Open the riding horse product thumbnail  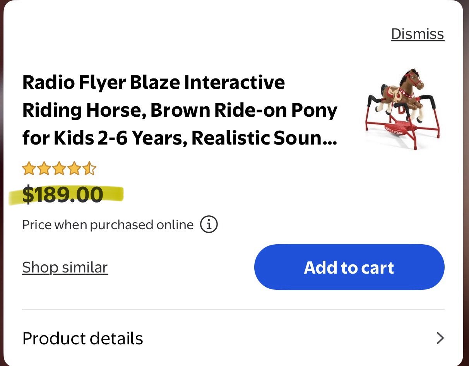[402, 109]
